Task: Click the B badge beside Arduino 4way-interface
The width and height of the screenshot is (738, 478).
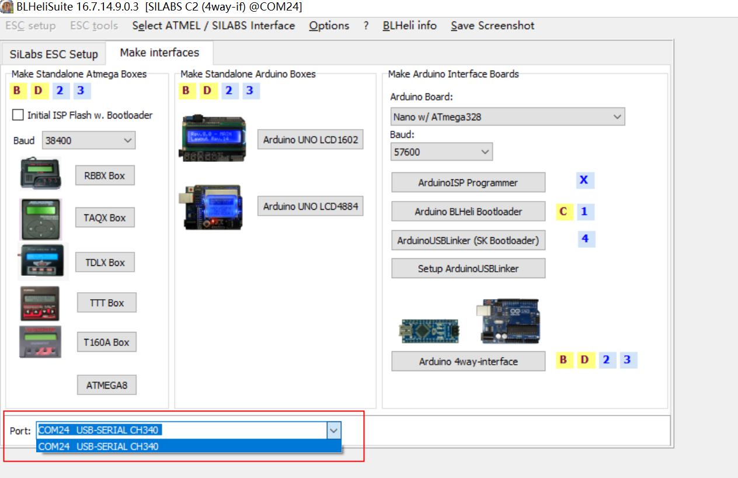Action: click(x=563, y=360)
